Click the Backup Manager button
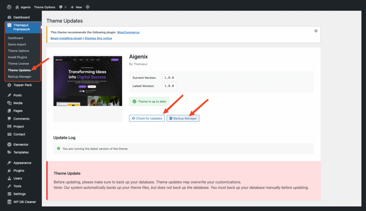The height and width of the screenshot is (211, 366). [183, 119]
